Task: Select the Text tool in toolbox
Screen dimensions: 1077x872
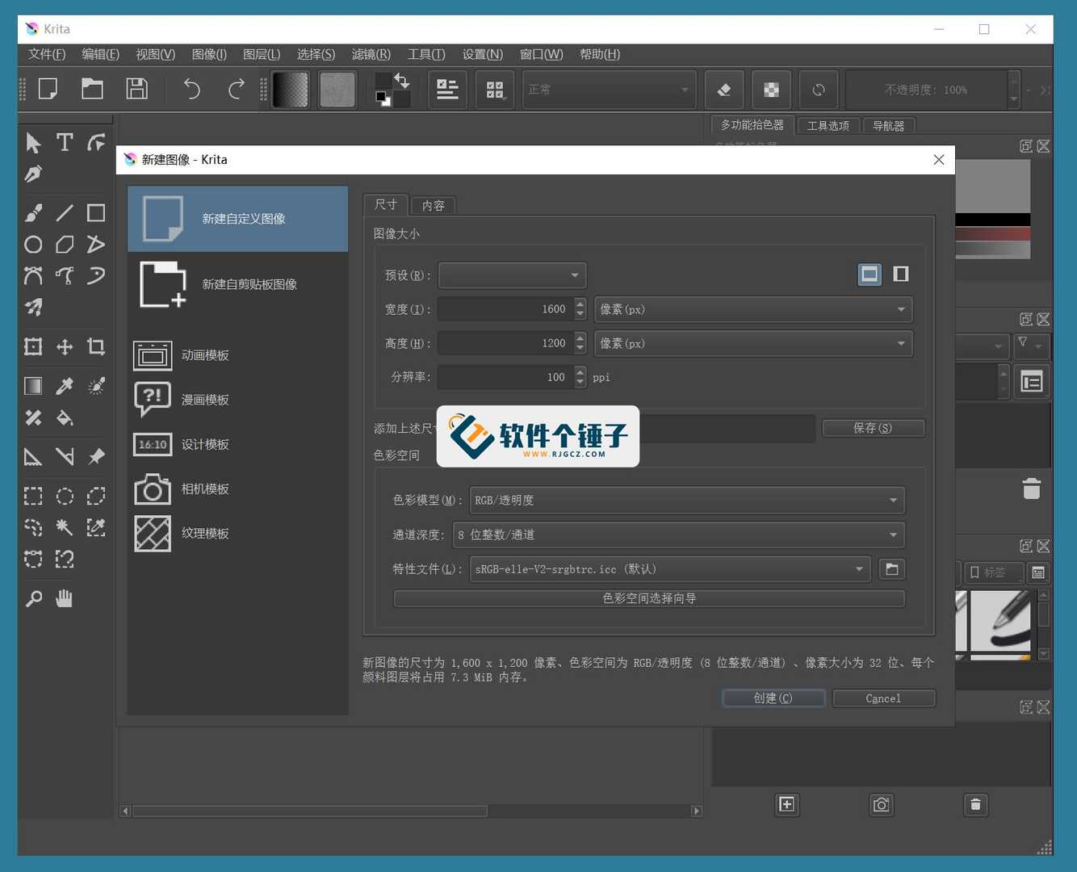Action: tap(65, 143)
